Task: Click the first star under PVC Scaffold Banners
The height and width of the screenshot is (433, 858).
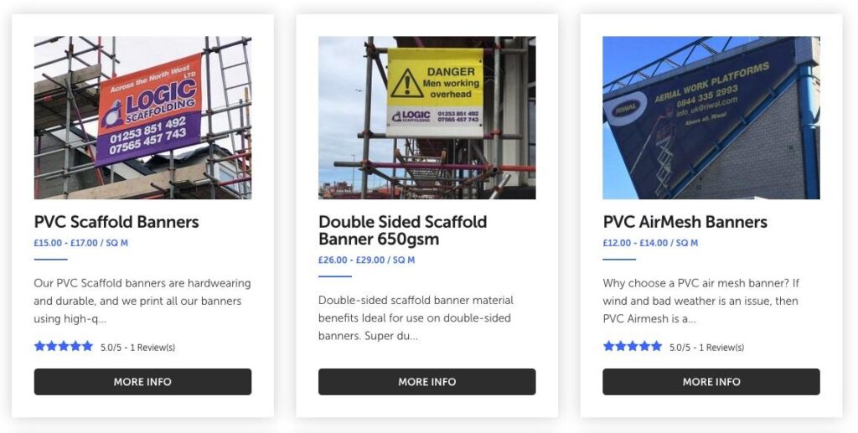Action: click(x=39, y=346)
